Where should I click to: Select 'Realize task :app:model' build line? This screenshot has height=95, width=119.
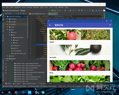pos(24,70)
